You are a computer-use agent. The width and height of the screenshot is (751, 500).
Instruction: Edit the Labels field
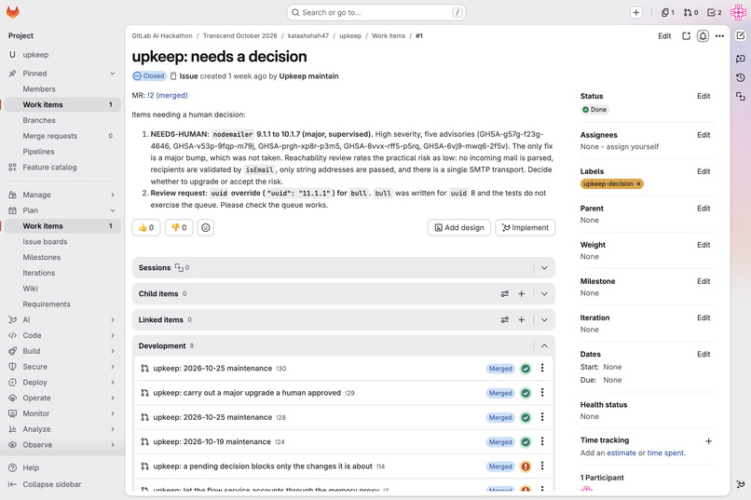coord(703,171)
